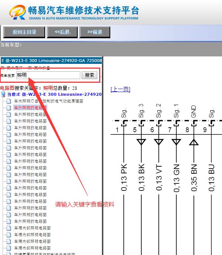222x255 pixels.
Task: Click pin number 1 in the connector diagram
Action: 117,130
